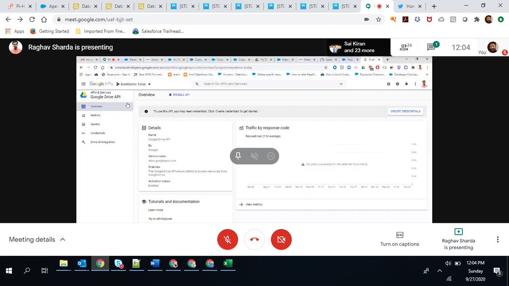Leave the call with the hang-up button
This screenshot has width=509, height=286.
(254, 239)
